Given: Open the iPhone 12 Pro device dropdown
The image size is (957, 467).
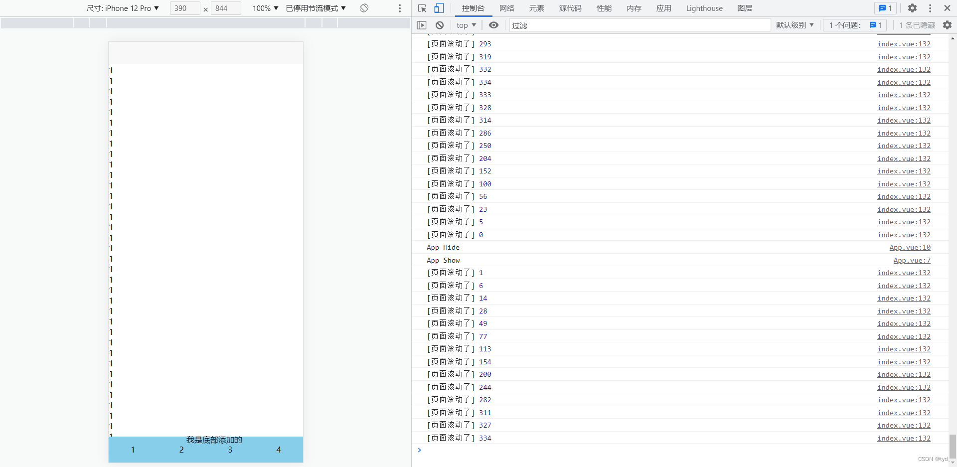Looking at the screenshot, I should click(123, 8).
